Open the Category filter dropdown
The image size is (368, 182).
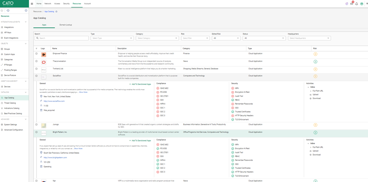(x=157, y=38)
